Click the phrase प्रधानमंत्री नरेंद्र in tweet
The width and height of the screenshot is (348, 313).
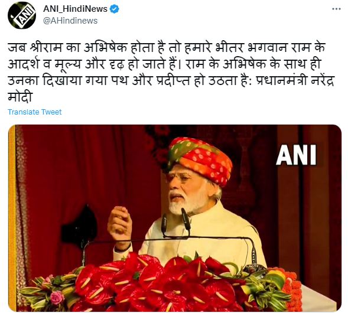[x=295, y=80]
